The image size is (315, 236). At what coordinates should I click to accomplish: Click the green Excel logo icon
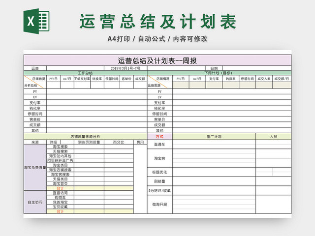(x=36, y=21)
